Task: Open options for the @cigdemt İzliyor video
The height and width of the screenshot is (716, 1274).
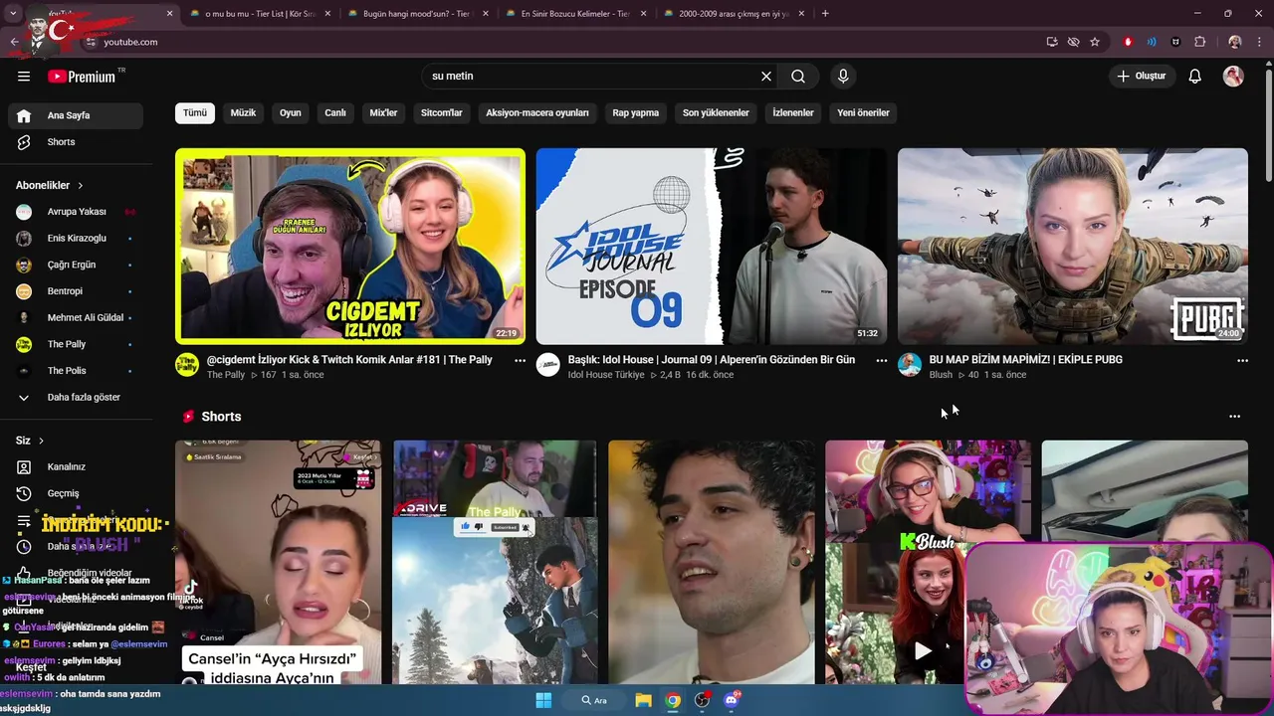Action: [520, 361]
